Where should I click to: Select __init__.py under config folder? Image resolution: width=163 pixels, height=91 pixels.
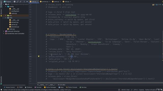(15, 9)
